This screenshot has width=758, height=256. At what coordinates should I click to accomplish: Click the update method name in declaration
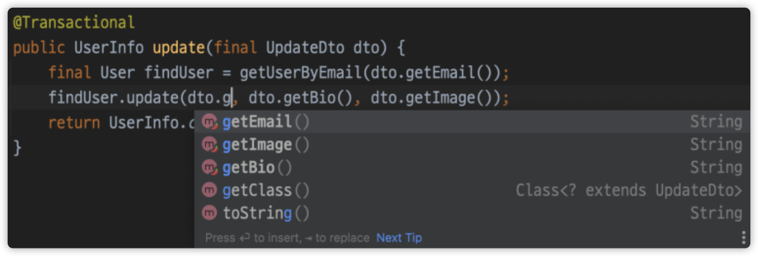179,48
